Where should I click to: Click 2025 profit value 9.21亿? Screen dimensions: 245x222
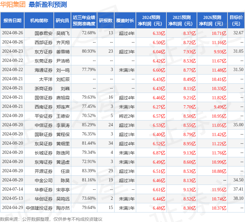coord(189,98)
